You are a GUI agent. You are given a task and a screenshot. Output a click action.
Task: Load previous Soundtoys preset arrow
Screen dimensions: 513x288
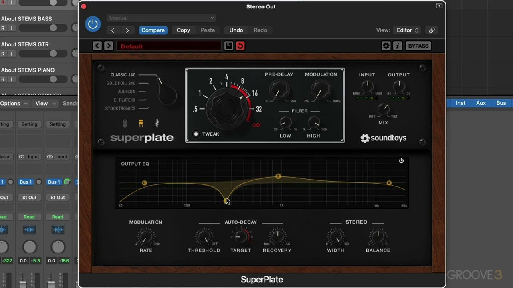coord(97,46)
